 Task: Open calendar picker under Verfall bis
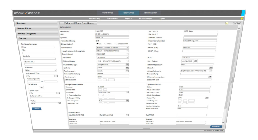coord(42,87)
